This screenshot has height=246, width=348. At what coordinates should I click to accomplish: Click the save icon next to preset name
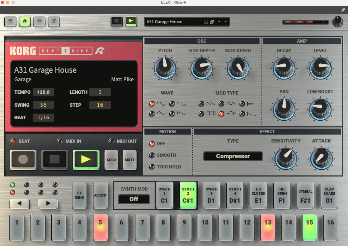(x=206, y=21)
